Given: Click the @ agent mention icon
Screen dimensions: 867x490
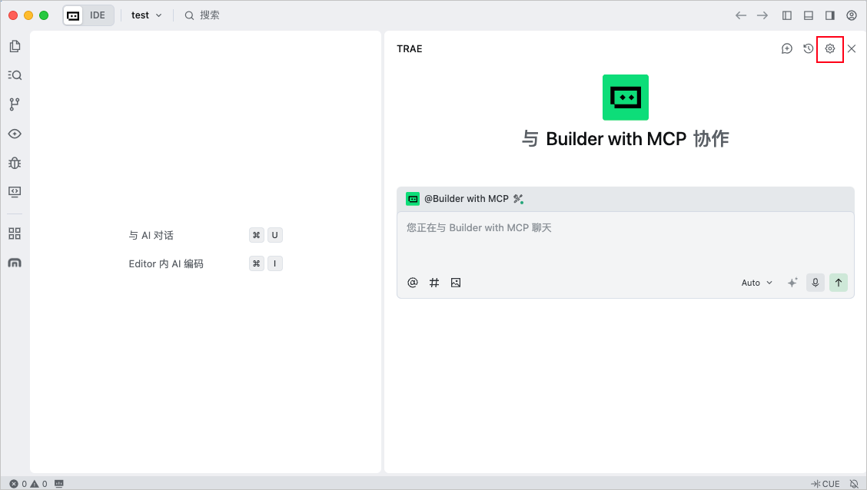Looking at the screenshot, I should (413, 283).
